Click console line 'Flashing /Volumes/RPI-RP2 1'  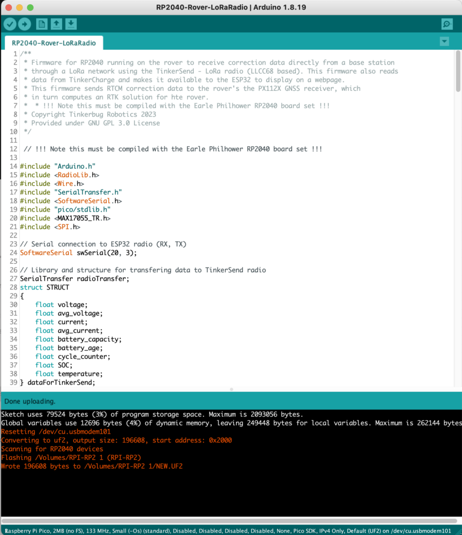click(71, 458)
